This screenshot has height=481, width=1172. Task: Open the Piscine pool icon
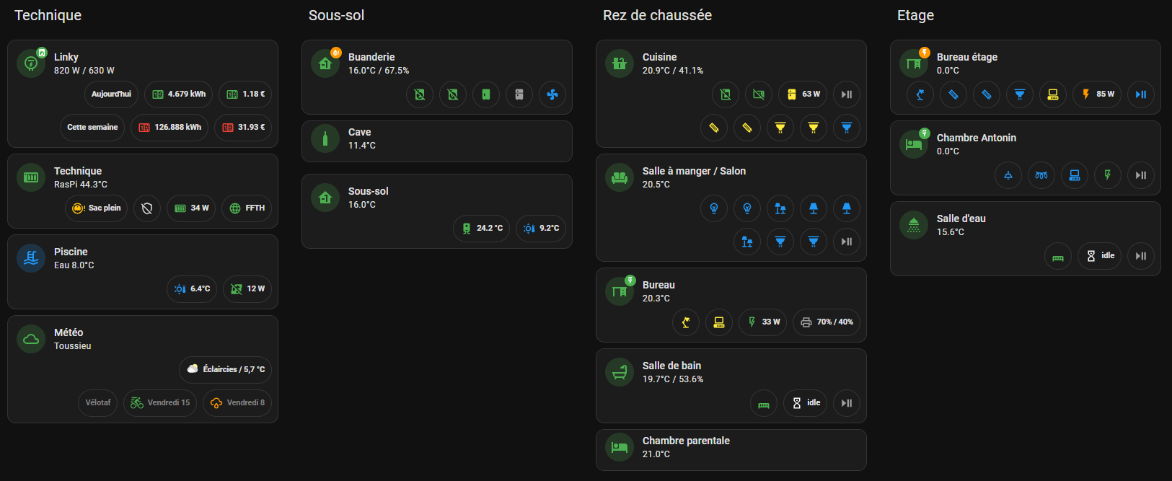pos(31,257)
